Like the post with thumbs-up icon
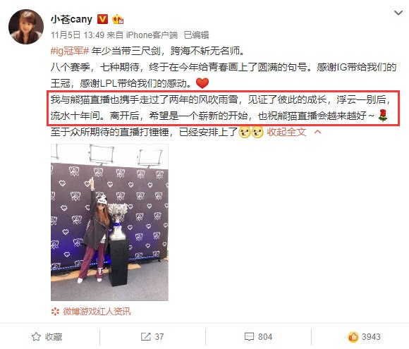The height and width of the screenshot is (349, 409). [353, 337]
